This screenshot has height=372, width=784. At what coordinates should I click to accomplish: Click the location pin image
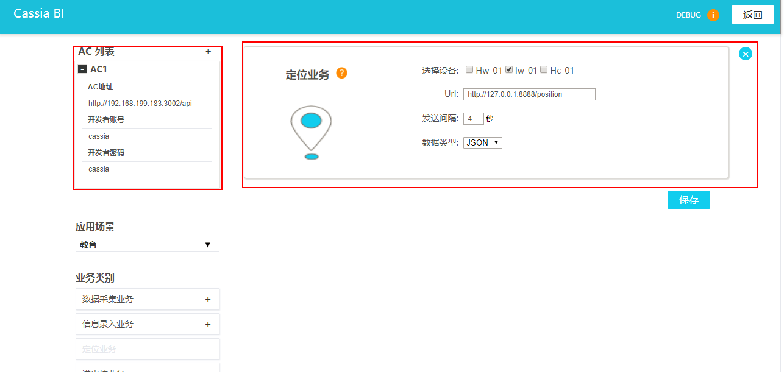click(x=311, y=132)
